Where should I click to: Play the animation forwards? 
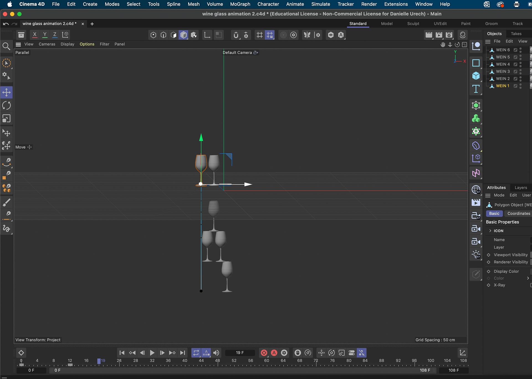coord(152,353)
